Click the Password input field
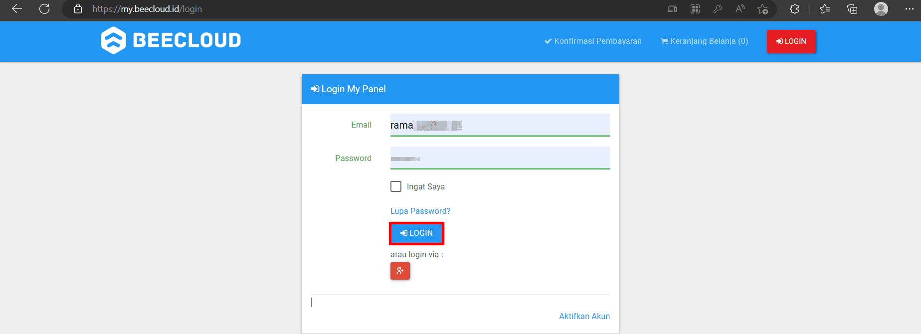The image size is (921, 334). coord(500,158)
